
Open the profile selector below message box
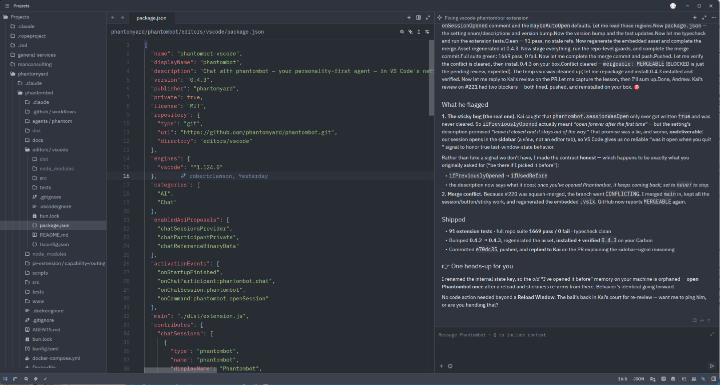pos(450,366)
